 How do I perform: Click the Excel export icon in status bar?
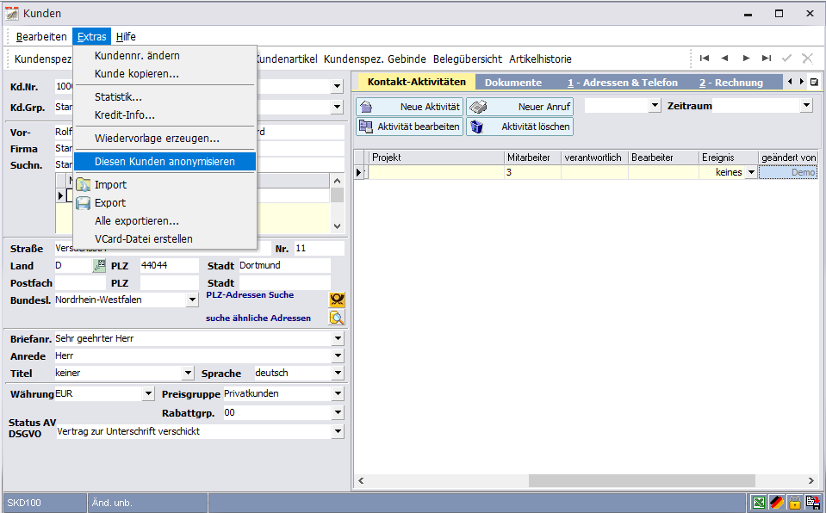coord(759,503)
